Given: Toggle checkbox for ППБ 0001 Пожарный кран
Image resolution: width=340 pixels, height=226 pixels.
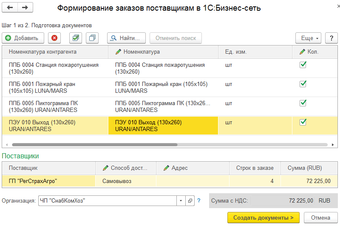Looking at the screenshot, I should pos(303,84).
